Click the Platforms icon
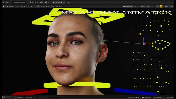Viewport: 176px width, 99px height. (x=68, y=3)
